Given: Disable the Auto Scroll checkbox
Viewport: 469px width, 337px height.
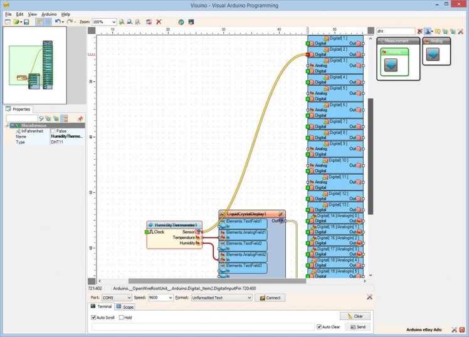Looking at the screenshot, I should tap(94, 318).
